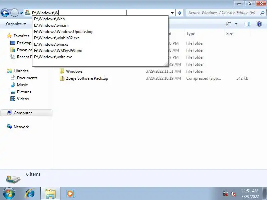Screen dimensions: 267x200
Task: Click inside the address bar text field
Action: pos(100,13)
